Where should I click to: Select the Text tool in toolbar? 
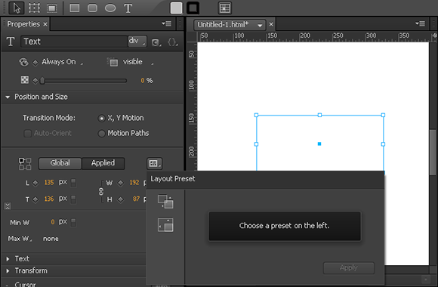click(128, 8)
